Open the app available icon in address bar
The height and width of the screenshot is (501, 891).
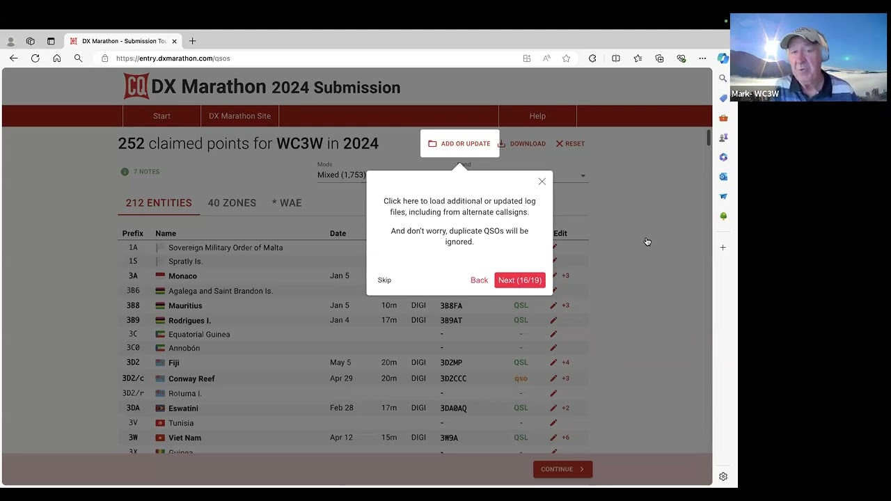(527, 58)
